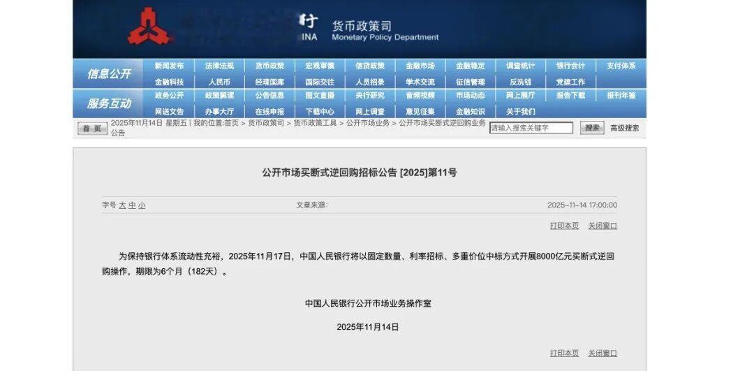The height and width of the screenshot is (371, 754).
Task: Follow the 货币政策司 breadcrumb link
Action: pos(266,123)
